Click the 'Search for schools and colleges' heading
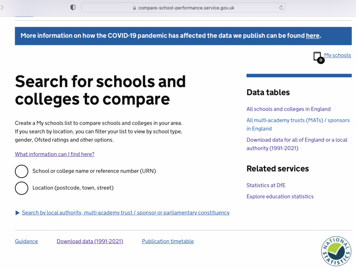Screen dimensions: 356x269 click(100, 90)
